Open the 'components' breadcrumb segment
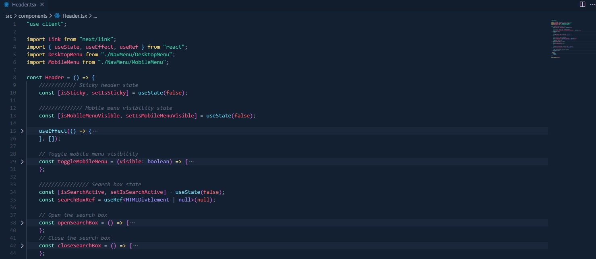This screenshot has height=259, width=596. point(33,16)
